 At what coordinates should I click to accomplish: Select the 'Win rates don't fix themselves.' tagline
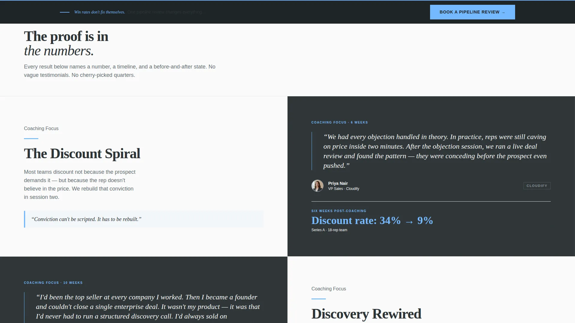[x=99, y=12]
